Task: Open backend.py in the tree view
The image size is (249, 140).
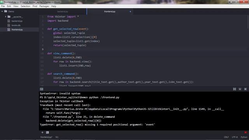Action: click(17, 21)
